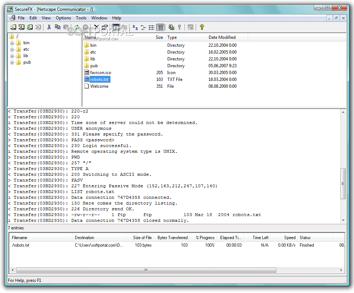Viewport: 354px width, 293px height.
Task: Click the Stop transfer icon
Action: tap(85, 27)
